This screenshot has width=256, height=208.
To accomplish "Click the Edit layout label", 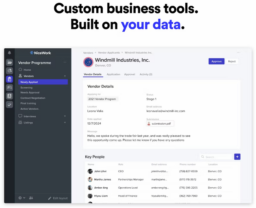I will (60, 198).
